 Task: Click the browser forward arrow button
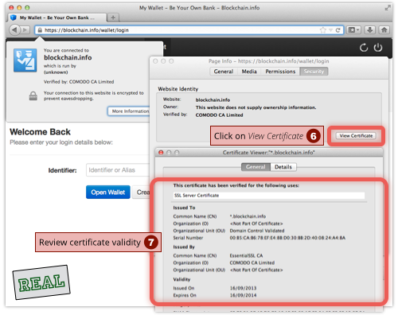coord(25,30)
